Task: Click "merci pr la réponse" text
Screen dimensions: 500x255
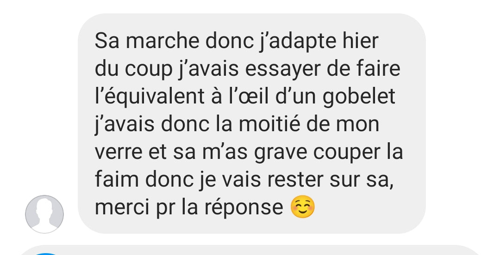Action: [x=189, y=207]
